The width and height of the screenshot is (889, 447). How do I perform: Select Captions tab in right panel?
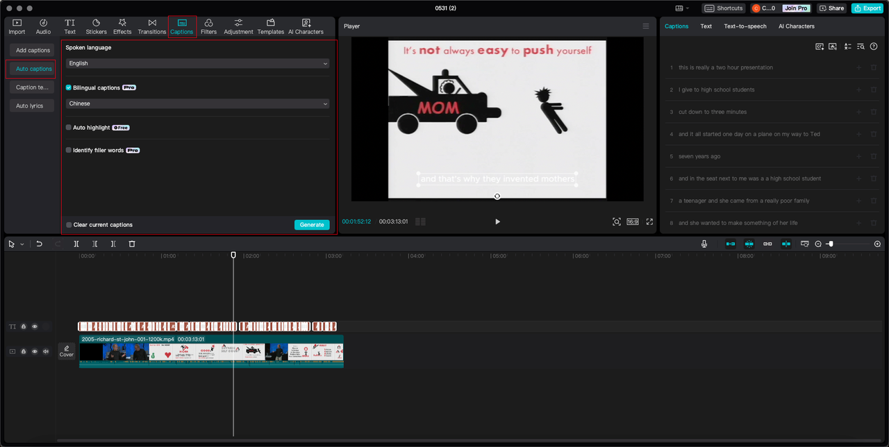676,26
